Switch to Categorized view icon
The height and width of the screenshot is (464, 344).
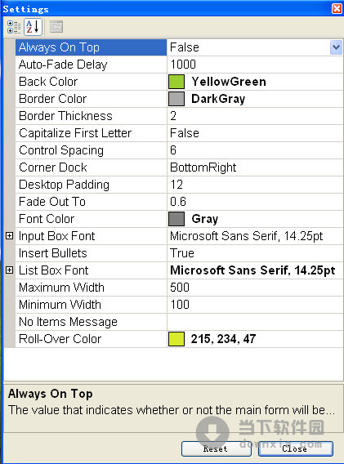[x=14, y=27]
